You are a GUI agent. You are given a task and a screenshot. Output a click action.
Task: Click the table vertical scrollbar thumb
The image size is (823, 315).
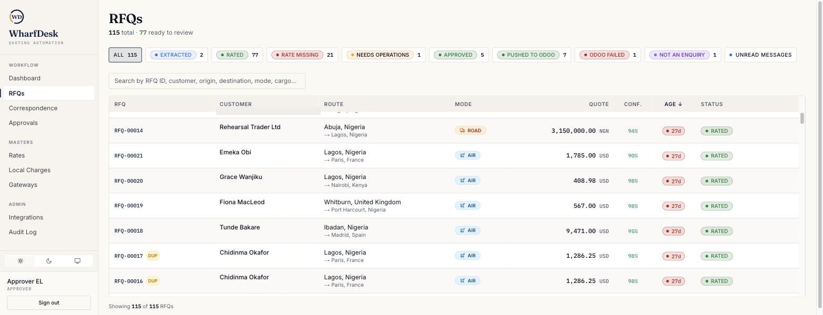(x=802, y=119)
